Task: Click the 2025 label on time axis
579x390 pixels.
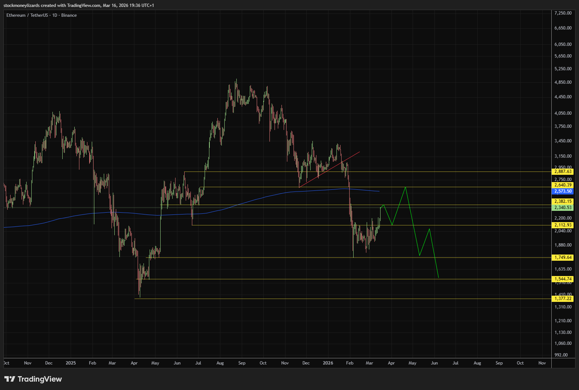Action: pyautogui.click(x=71, y=363)
